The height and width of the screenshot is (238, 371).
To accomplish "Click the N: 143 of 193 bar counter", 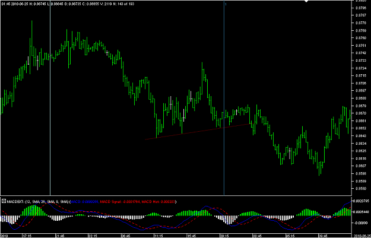I will point(122,4).
